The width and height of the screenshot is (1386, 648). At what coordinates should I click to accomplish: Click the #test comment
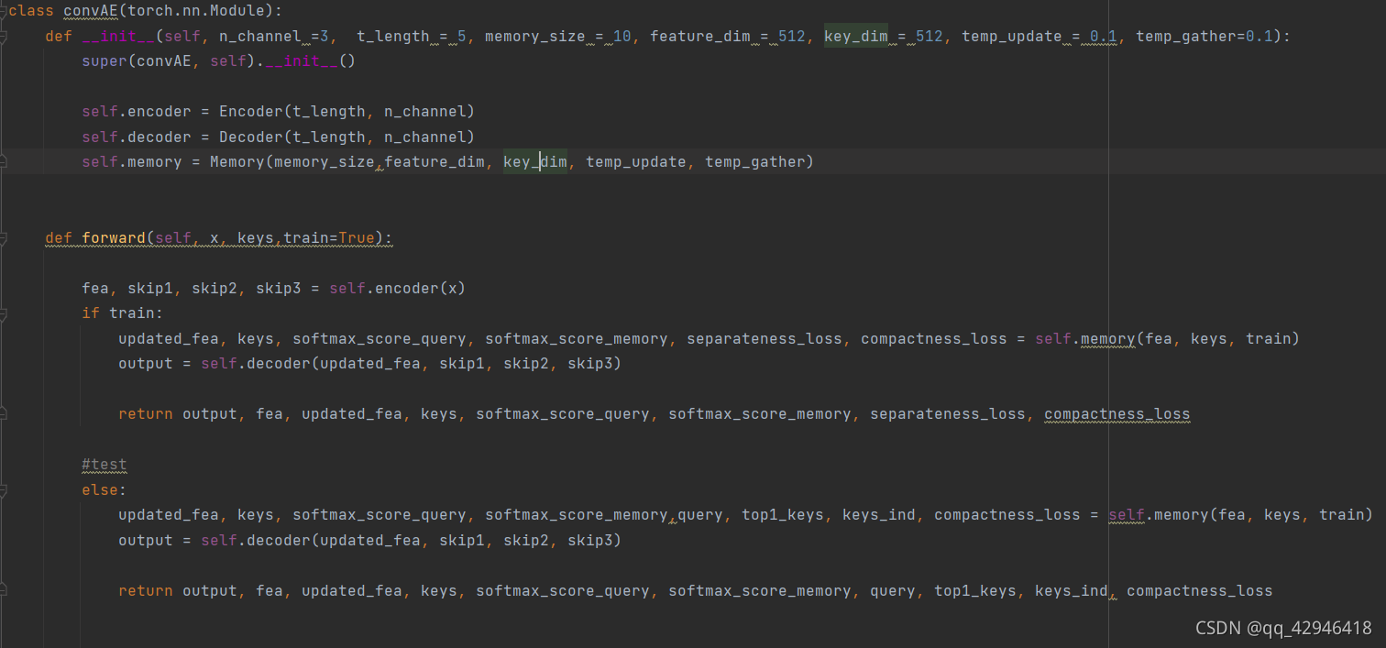point(104,465)
